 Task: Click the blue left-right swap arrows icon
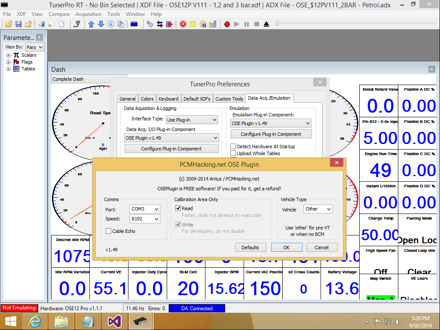[x=160, y=24]
